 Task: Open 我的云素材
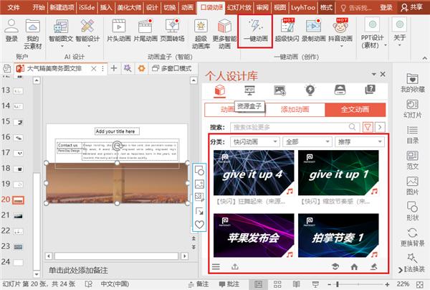[33, 34]
